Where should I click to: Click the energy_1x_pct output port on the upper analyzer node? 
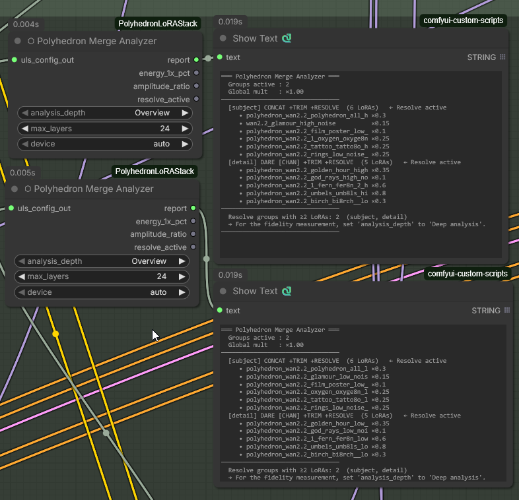[x=196, y=73]
